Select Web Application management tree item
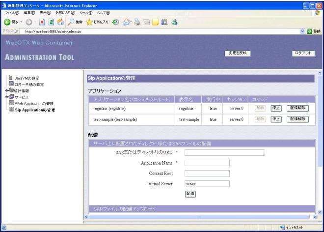This screenshot has width=324, height=232. coord(34,104)
